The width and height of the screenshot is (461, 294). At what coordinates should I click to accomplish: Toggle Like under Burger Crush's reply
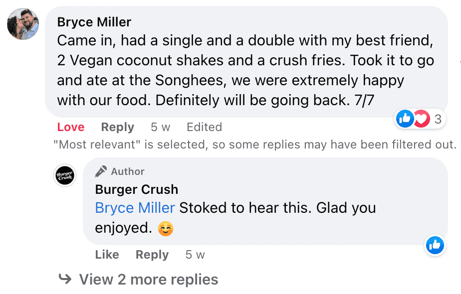(107, 255)
